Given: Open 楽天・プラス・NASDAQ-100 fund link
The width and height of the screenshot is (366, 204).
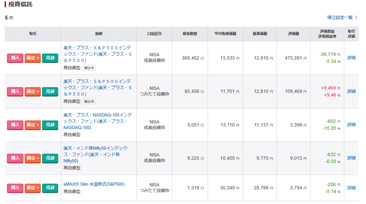Looking at the screenshot, I should [98, 121].
